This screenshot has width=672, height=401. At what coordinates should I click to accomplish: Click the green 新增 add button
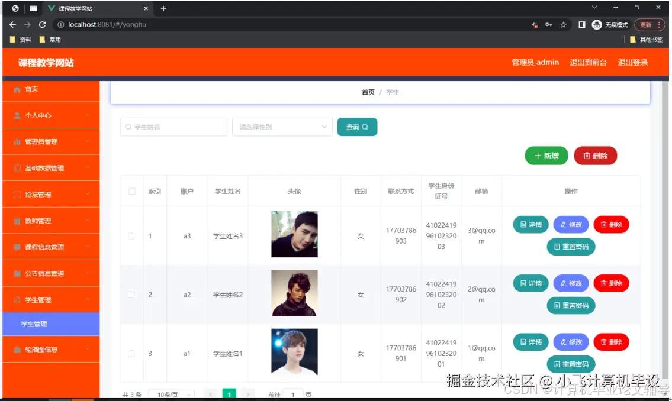[546, 156]
